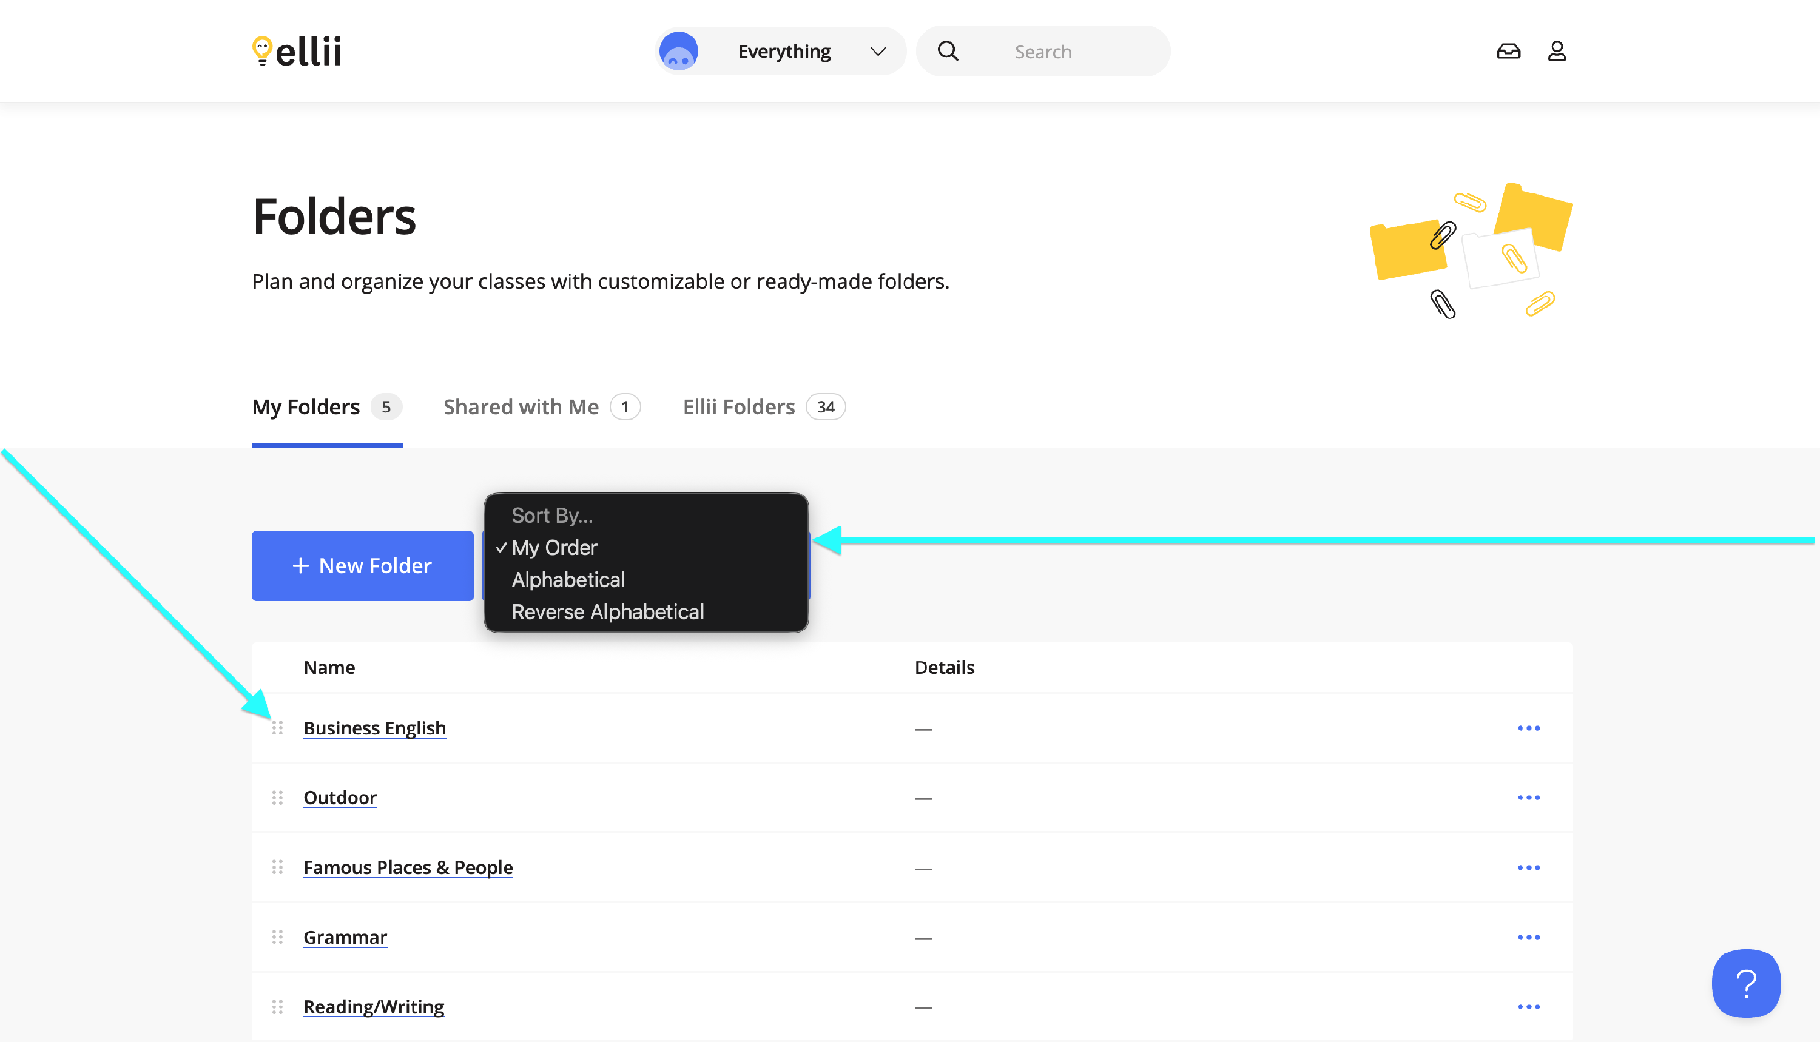Open three-dot menu for Grammar folder
The height and width of the screenshot is (1042, 1820).
(x=1528, y=937)
